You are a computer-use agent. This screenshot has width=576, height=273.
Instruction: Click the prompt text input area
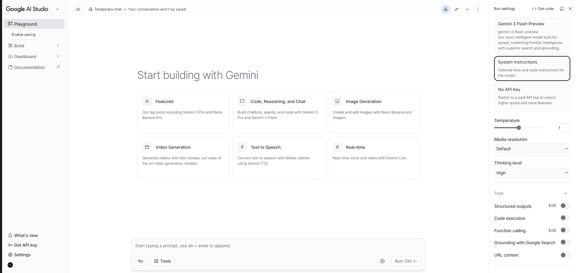tap(278, 246)
